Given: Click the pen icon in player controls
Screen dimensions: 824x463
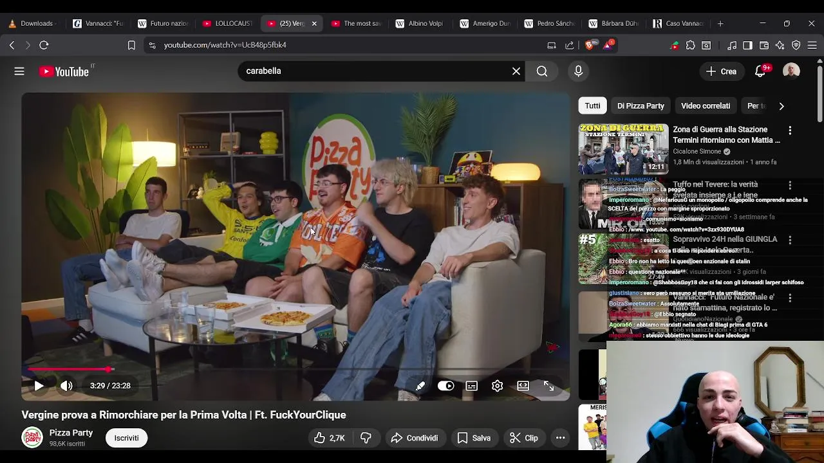Looking at the screenshot, I should click(x=420, y=386).
